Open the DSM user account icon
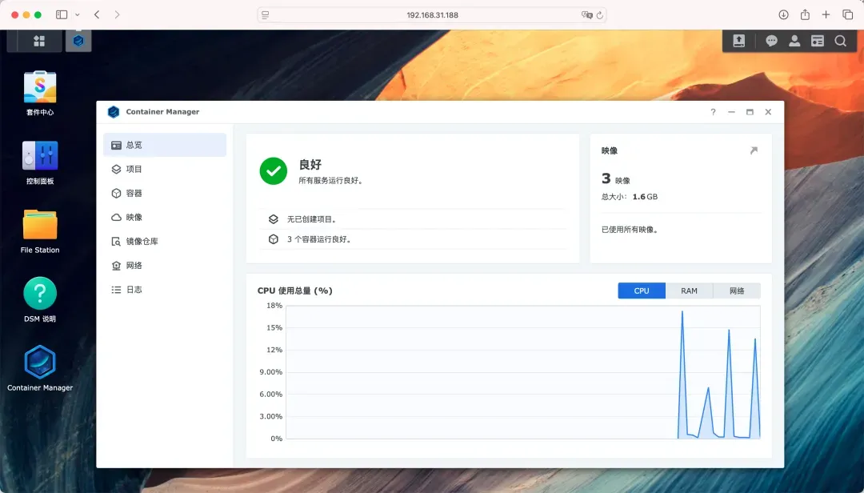Viewport: 864px width, 493px height. tap(794, 41)
